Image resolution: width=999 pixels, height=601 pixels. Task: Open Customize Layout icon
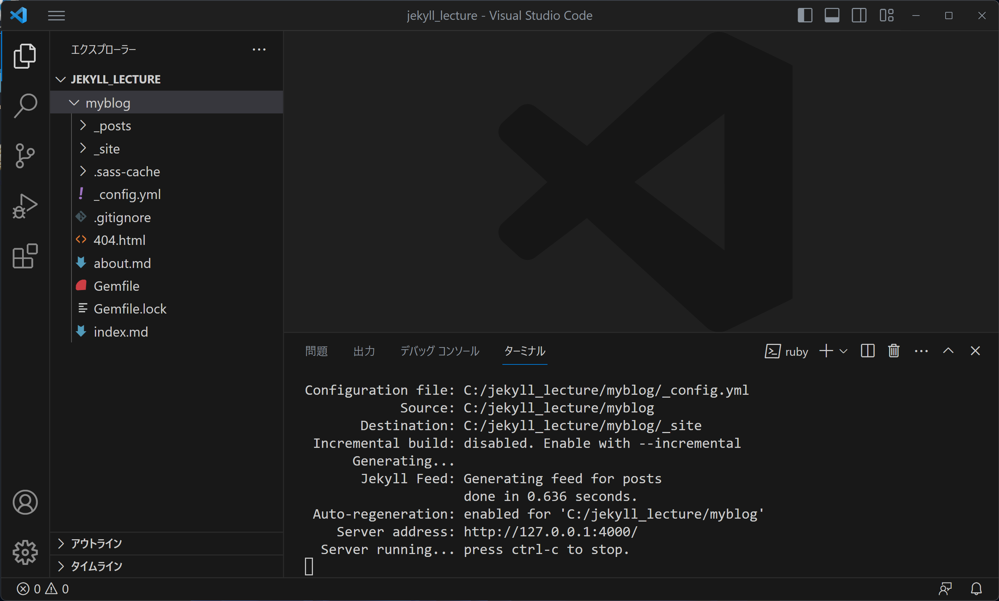click(x=886, y=16)
